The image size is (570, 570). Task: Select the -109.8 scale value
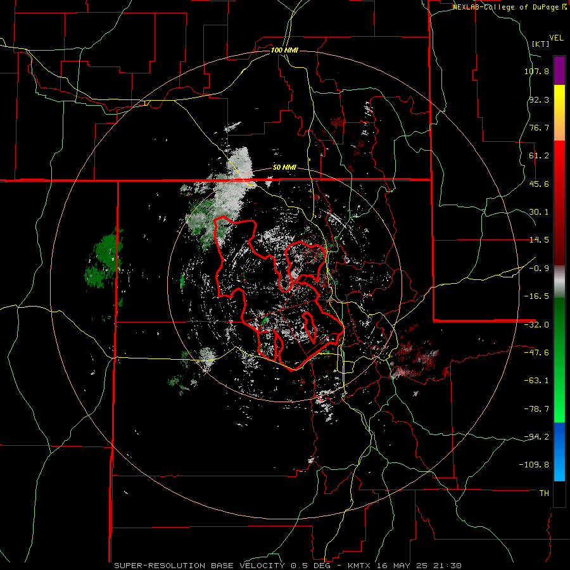click(x=535, y=465)
